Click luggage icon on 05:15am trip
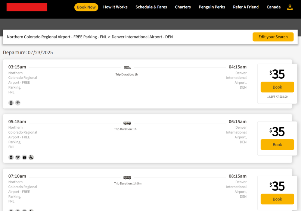 (x=11, y=157)
